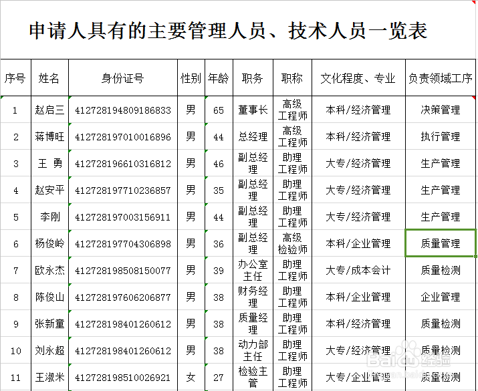Click the position cell 办公室主任
The width and height of the screenshot is (478, 391).
(253, 270)
